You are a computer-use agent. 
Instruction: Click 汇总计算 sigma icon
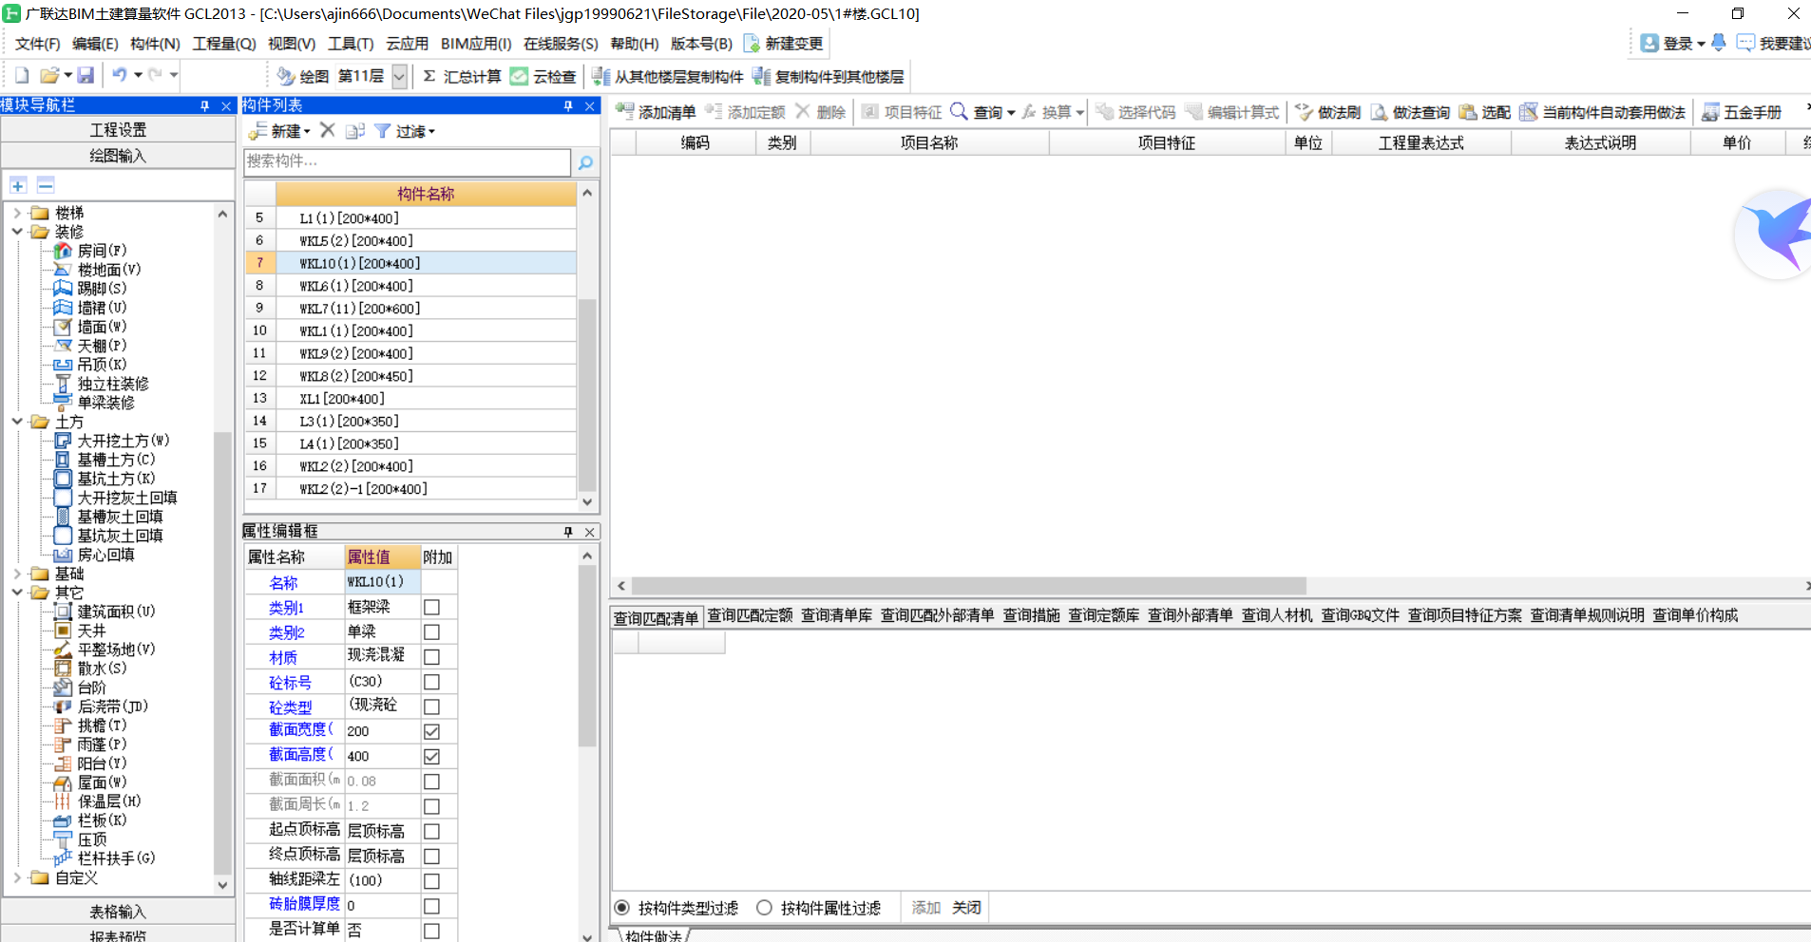click(429, 76)
